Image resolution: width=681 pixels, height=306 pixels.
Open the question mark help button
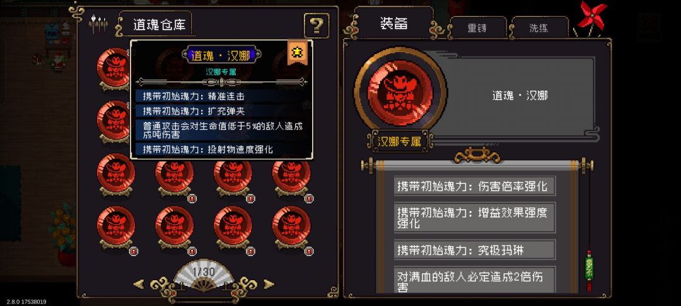[x=316, y=26]
